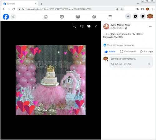Viewport: 156px width, 140px height.
Task: Open notifications bell
Action: [143, 16]
